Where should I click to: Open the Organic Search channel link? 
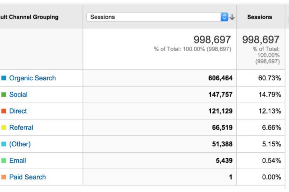pyautogui.click(x=32, y=78)
